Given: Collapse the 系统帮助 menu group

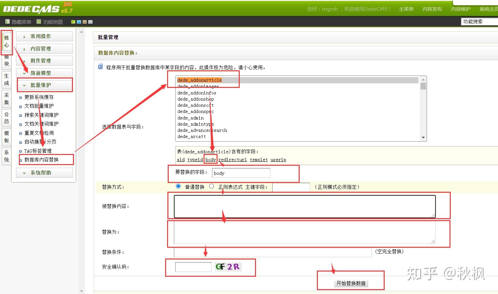Looking at the screenshot, I should pyautogui.click(x=44, y=173).
